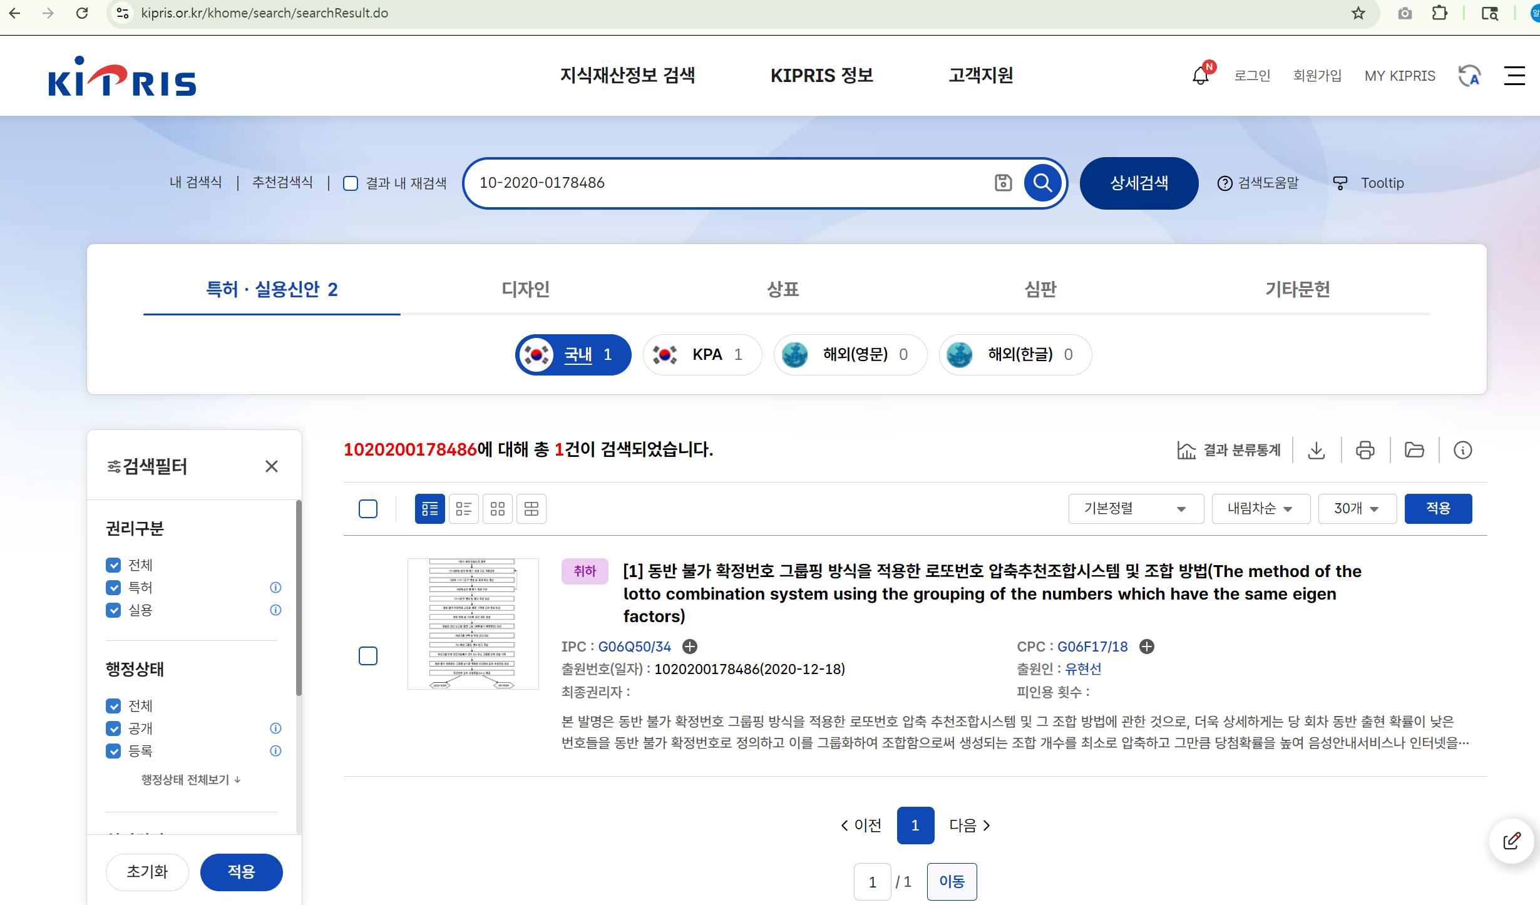Open browser extensions puzzle icon
This screenshot has height=905, width=1540.
[1440, 13]
